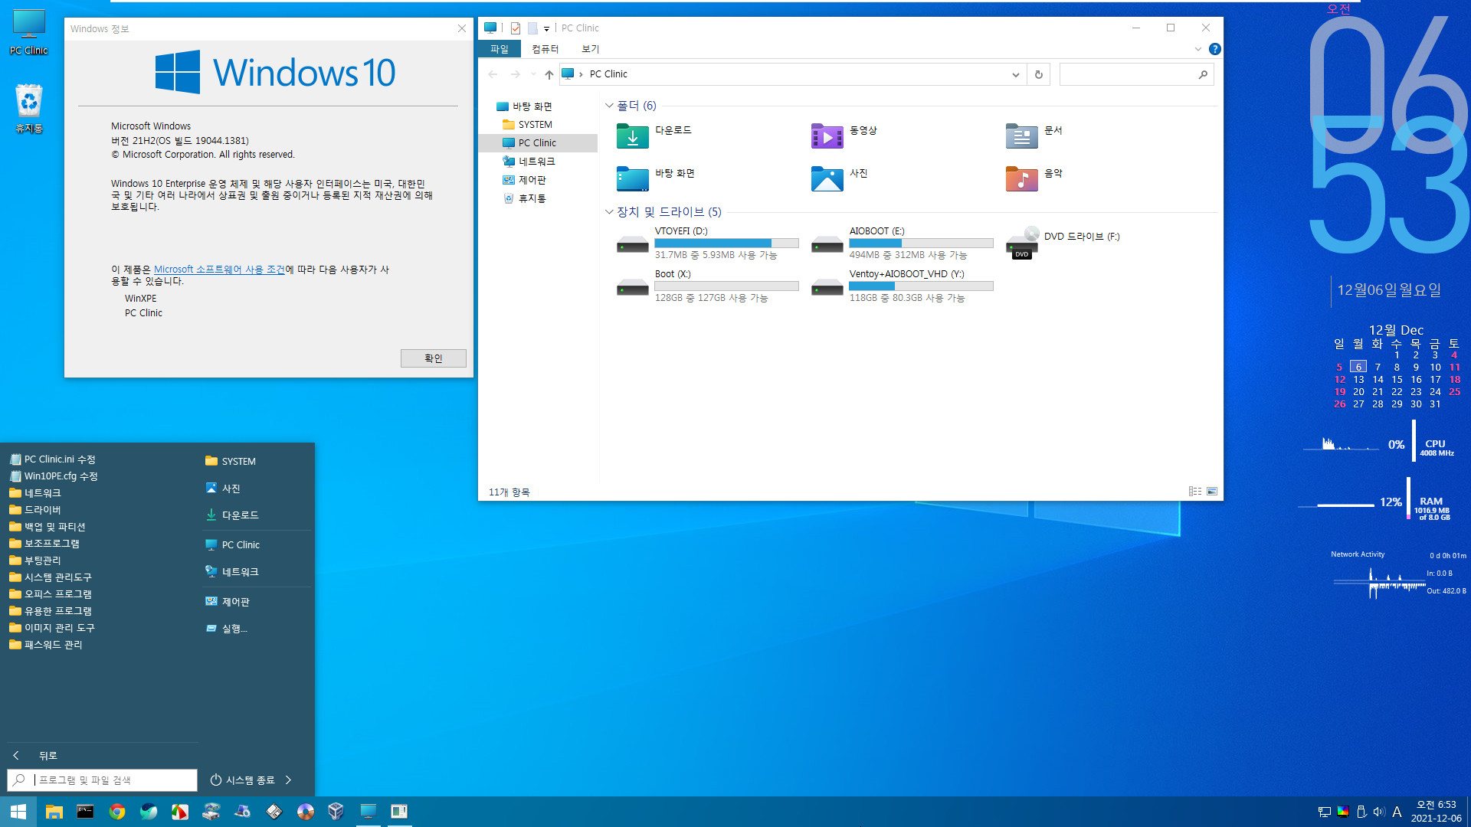
Task: Select the DVD 드라이브 (F:) drive
Action: coord(1063,242)
